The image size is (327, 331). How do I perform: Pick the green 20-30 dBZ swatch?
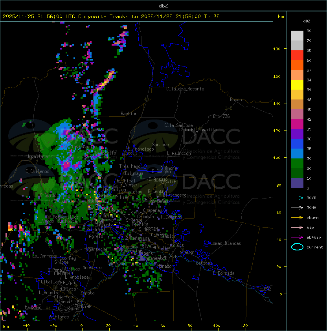(297, 164)
